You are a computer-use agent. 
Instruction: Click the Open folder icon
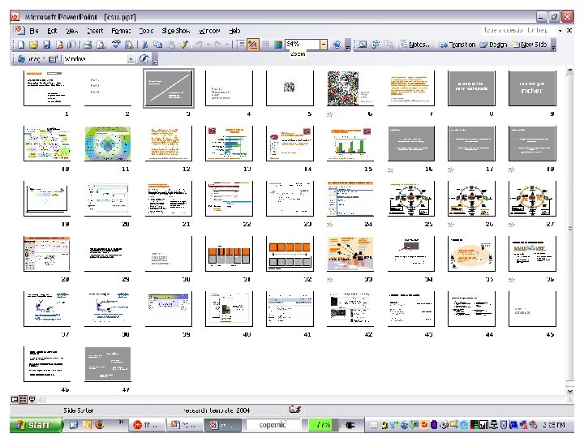34,45
